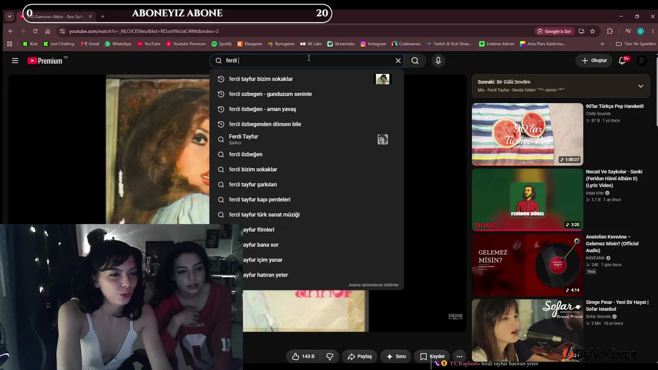Image resolution: width=658 pixels, height=370 pixels.
Task: Like the video with 143 B thumbs up
Action: pyautogui.click(x=303, y=356)
